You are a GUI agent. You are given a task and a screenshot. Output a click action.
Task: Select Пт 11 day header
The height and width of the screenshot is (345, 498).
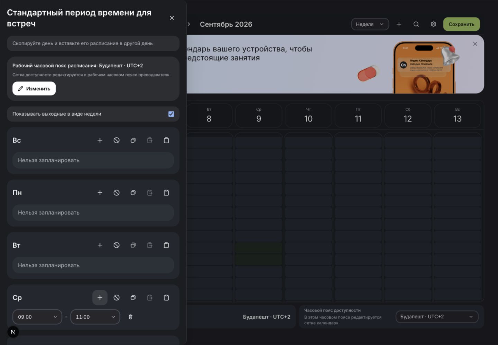[358, 116]
